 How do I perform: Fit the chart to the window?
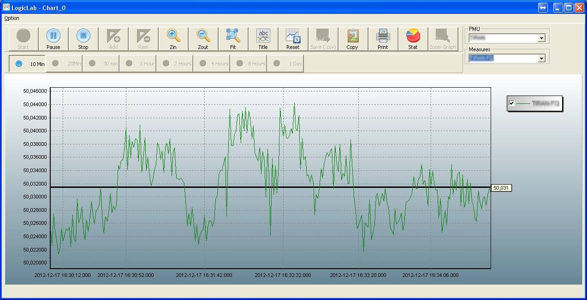(233, 39)
